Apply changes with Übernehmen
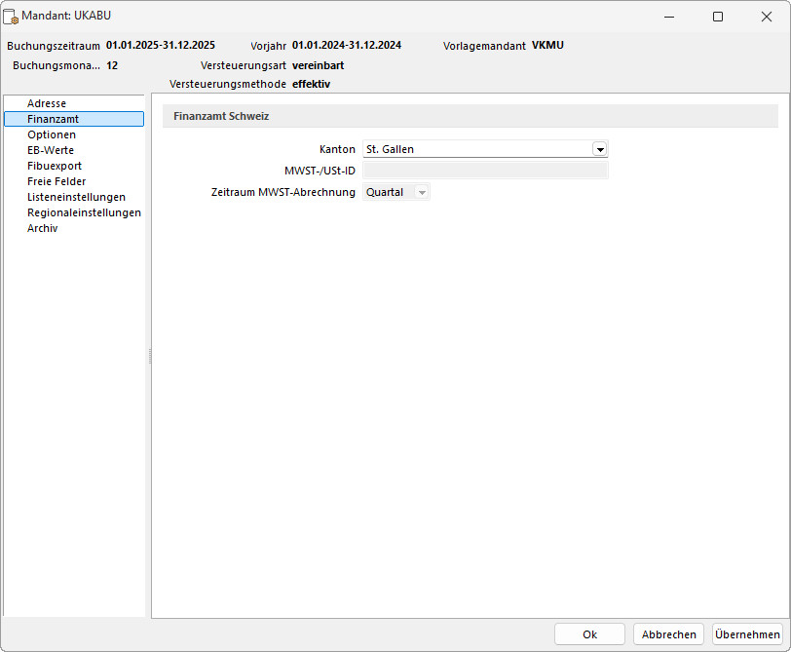The width and height of the screenshot is (791, 652). tap(747, 634)
